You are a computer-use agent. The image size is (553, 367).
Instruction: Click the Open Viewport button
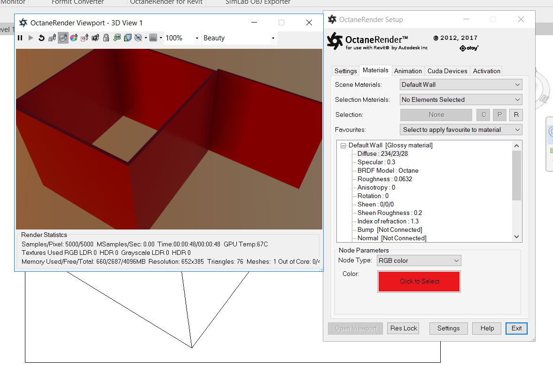(356, 328)
